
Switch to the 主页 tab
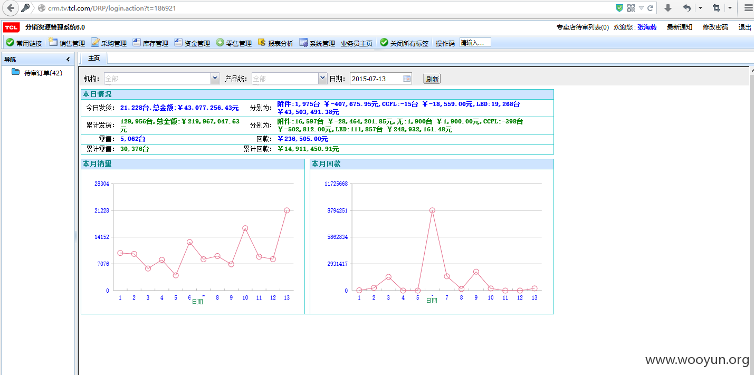click(x=94, y=58)
